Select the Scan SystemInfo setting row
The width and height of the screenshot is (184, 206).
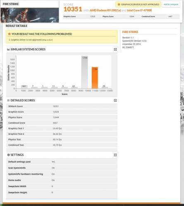tap(62, 168)
